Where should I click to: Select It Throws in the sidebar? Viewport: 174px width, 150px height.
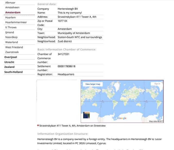(x=11, y=27)
